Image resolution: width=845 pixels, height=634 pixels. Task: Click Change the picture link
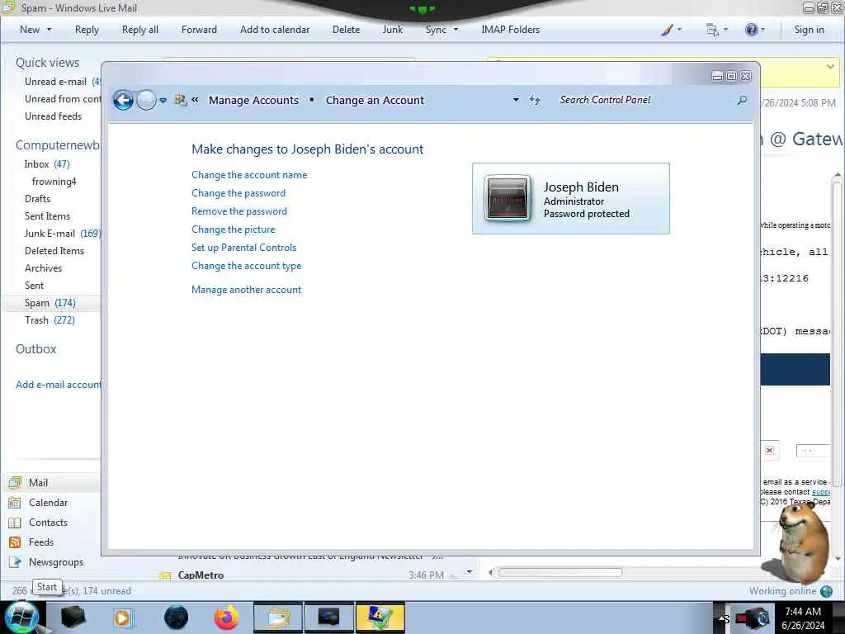233,229
